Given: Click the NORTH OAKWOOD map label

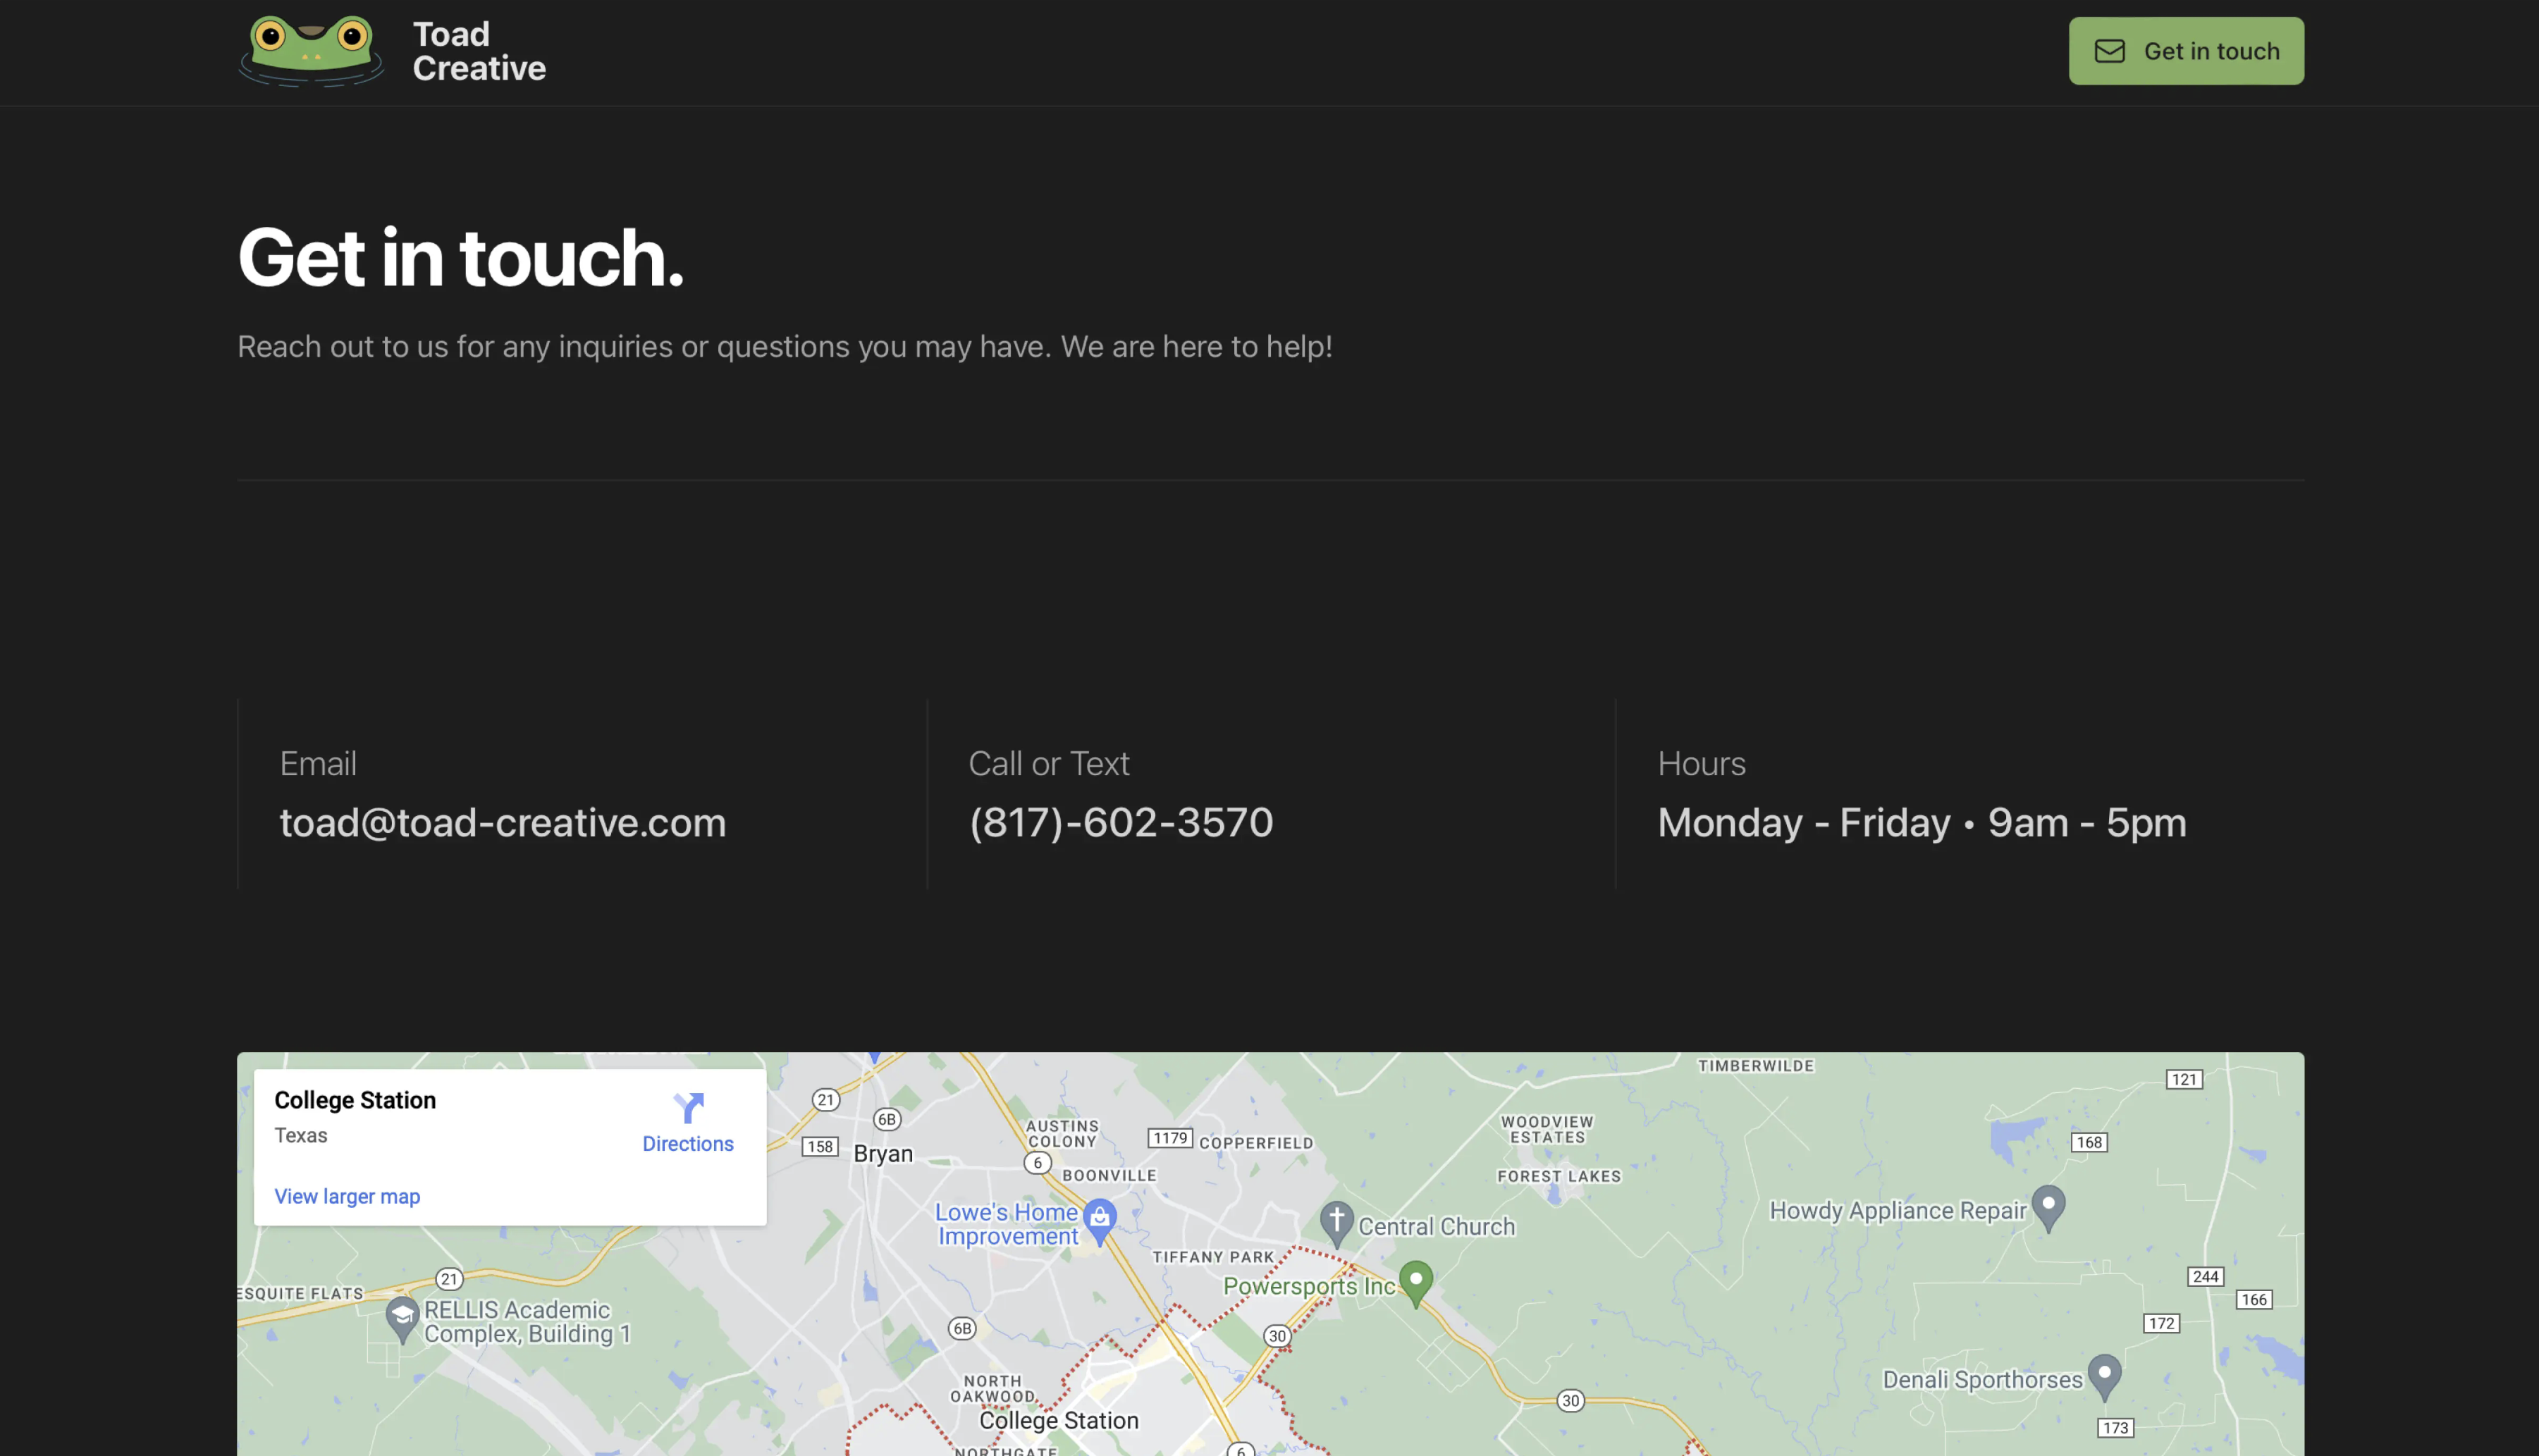Looking at the screenshot, I should tap(993, 1389).
